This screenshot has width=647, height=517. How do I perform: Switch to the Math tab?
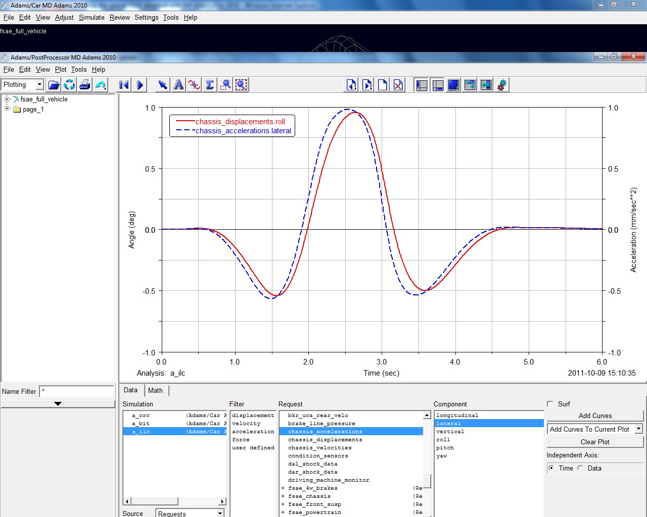coord(155,390)
